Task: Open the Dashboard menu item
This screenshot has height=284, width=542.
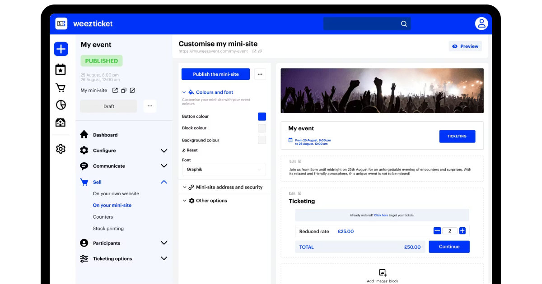Action: [x=105, y=135]
